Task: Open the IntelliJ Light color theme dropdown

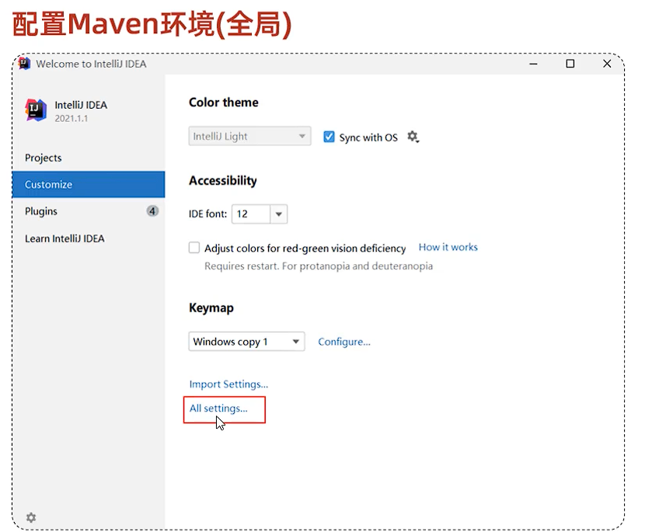Action: pos(249,136)
